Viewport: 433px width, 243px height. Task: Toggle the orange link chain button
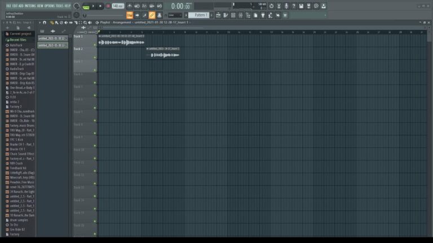[x=152, y=15]
